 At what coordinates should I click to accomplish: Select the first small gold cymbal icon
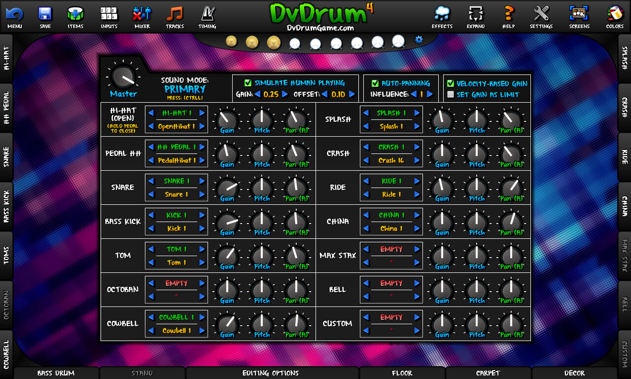coord(231,41)
